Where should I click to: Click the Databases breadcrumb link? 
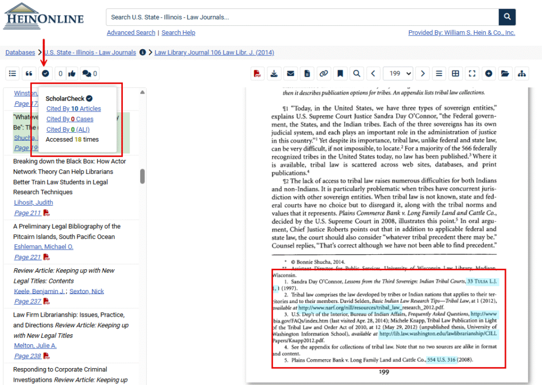tap(20, 52)
